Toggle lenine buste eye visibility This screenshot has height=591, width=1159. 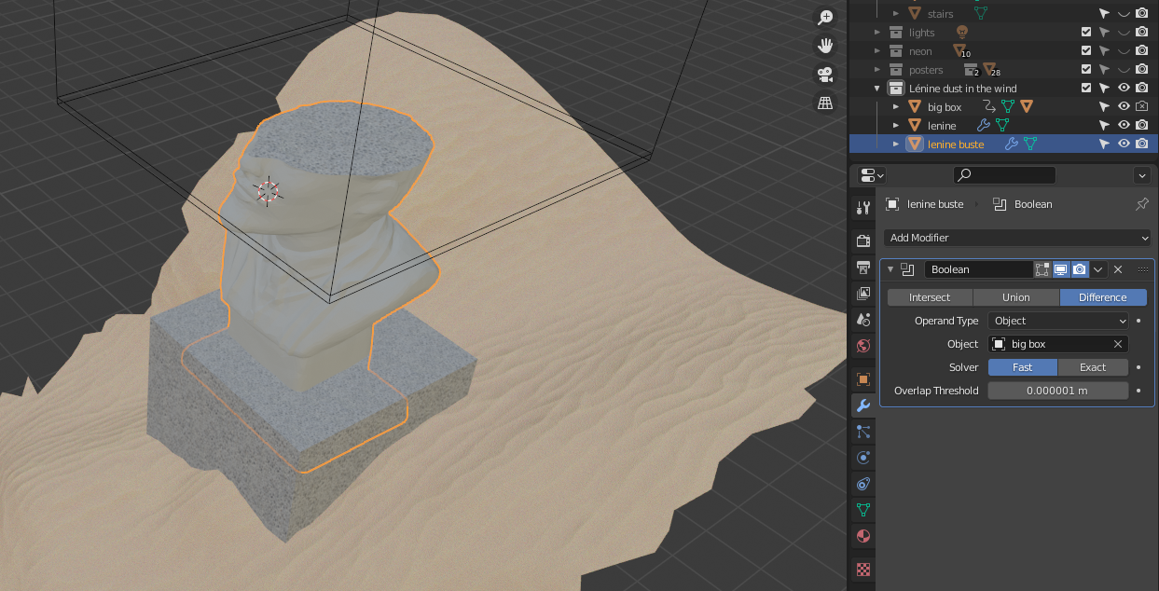pos(1124,144)
